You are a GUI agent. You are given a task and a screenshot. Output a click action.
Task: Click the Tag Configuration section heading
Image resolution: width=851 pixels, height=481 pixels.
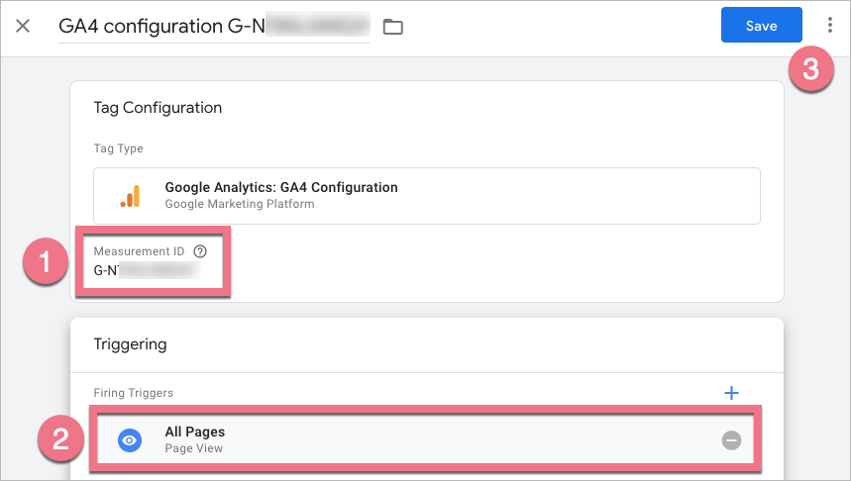(158, 107)
